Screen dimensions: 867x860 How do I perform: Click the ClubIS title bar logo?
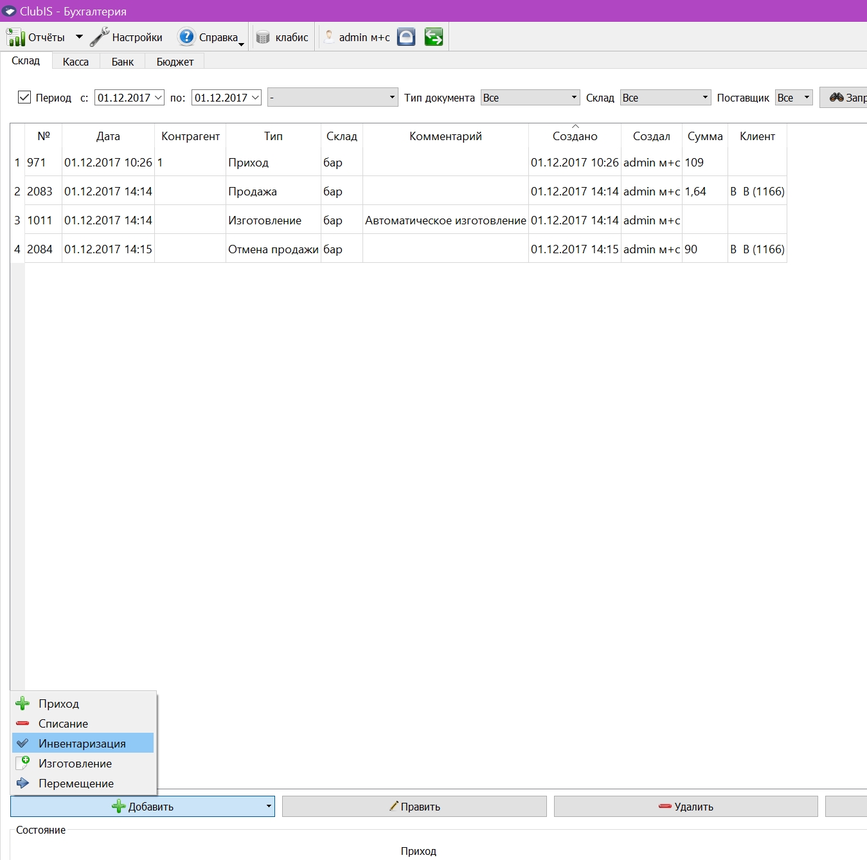point(9,11)
